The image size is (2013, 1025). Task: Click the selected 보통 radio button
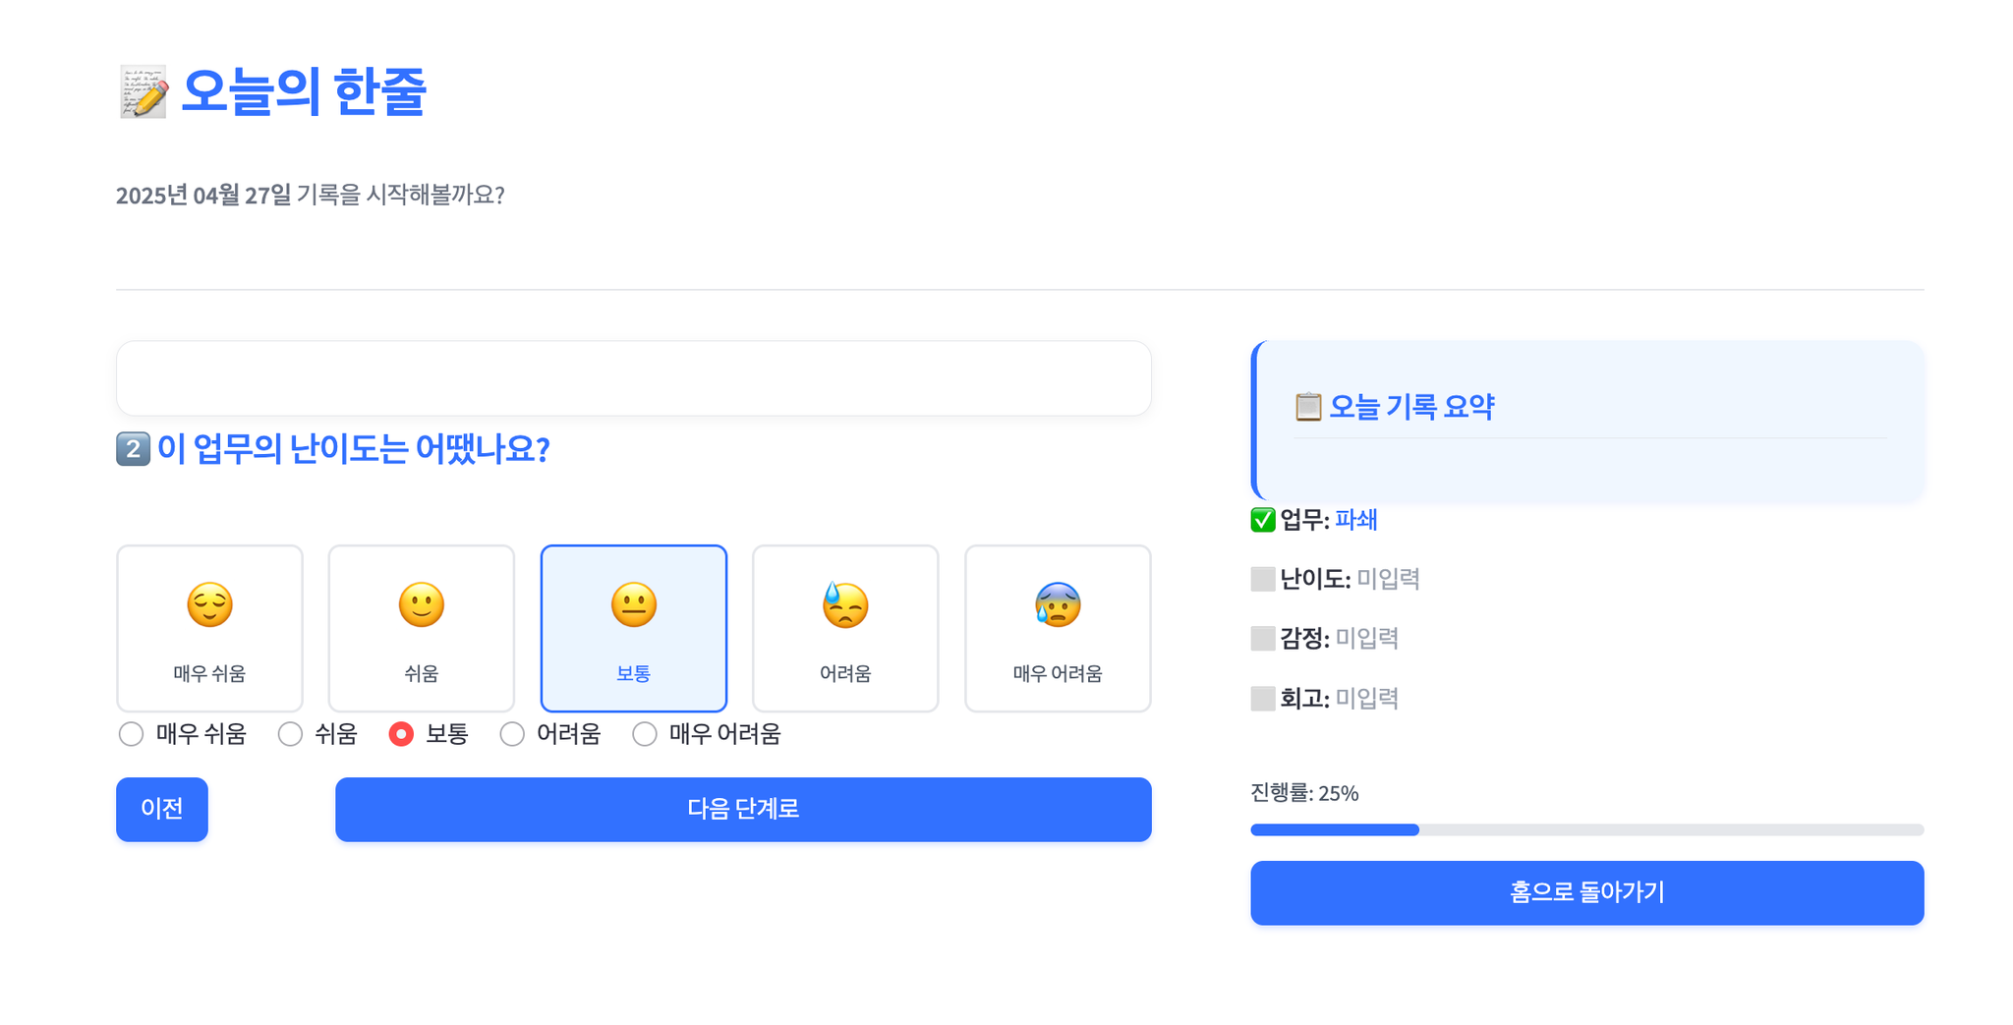pos(401,734)
